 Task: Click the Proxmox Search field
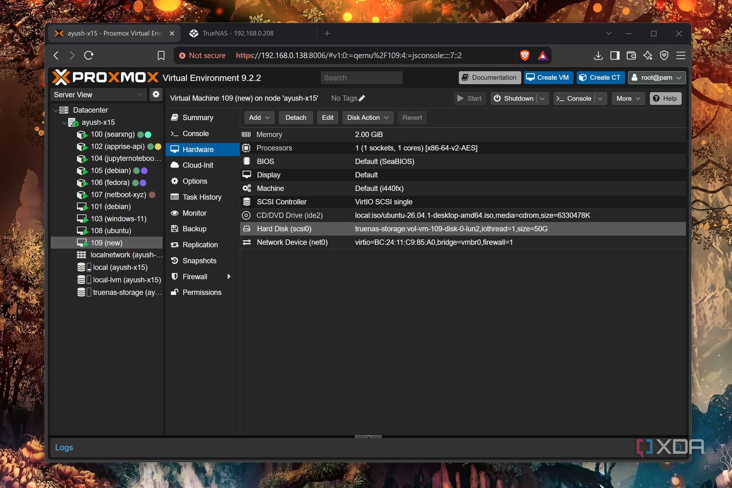point(362,78)
